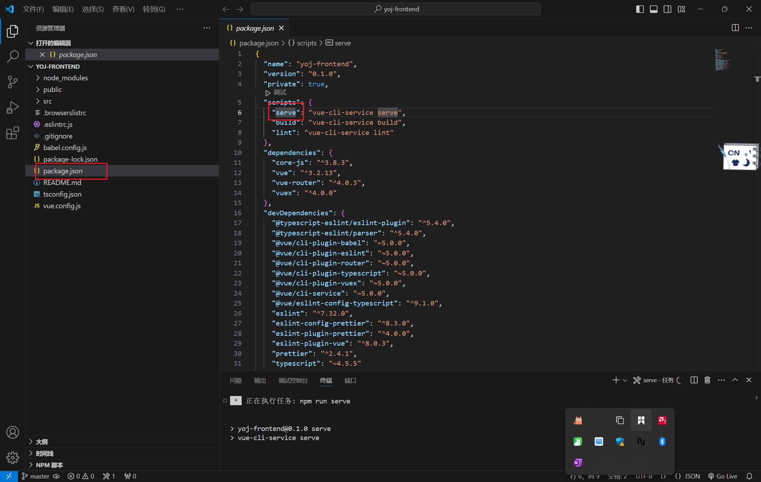Open the Search view in activity bar
Image resolution: width=761 pixels, height=482 pixels.
tap(12, 56)
